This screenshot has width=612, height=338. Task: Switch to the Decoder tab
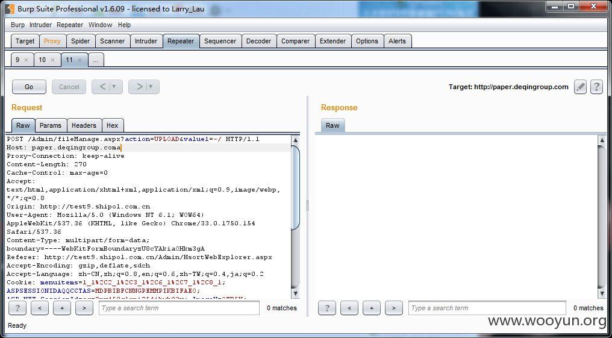click(x=259, y=41)
